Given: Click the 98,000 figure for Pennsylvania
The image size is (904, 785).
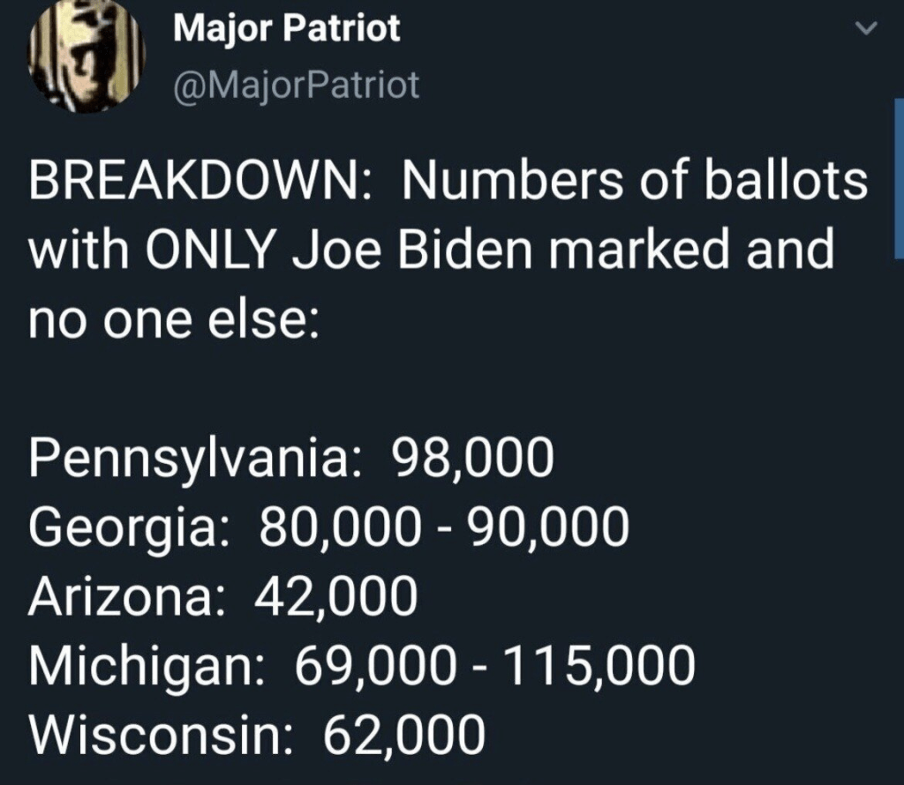Looking at the screenshot, I should pyautogui.click(x=473, y=460).
